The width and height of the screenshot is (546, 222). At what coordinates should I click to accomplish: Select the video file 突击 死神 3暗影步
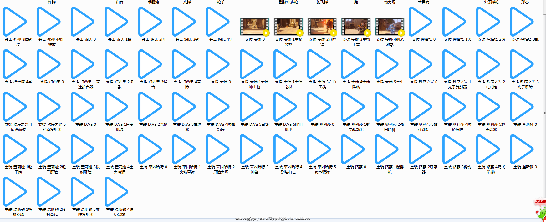coord(15,22)
